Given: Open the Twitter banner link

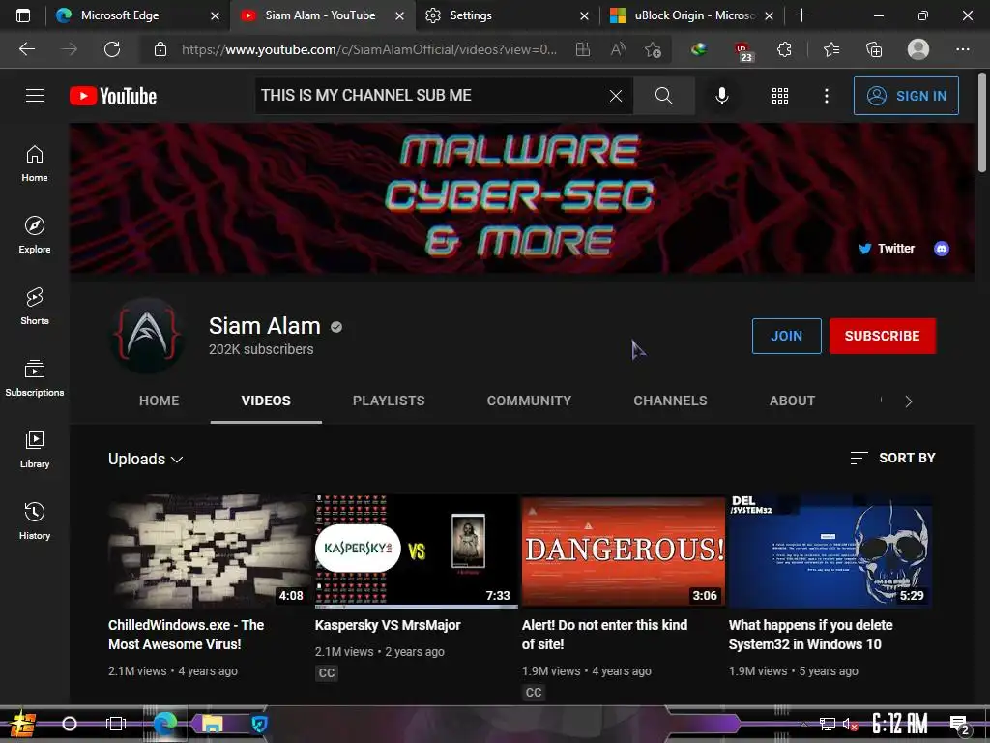Looking at the screenshot, I should pyautogui.click(x=888, y=249).
